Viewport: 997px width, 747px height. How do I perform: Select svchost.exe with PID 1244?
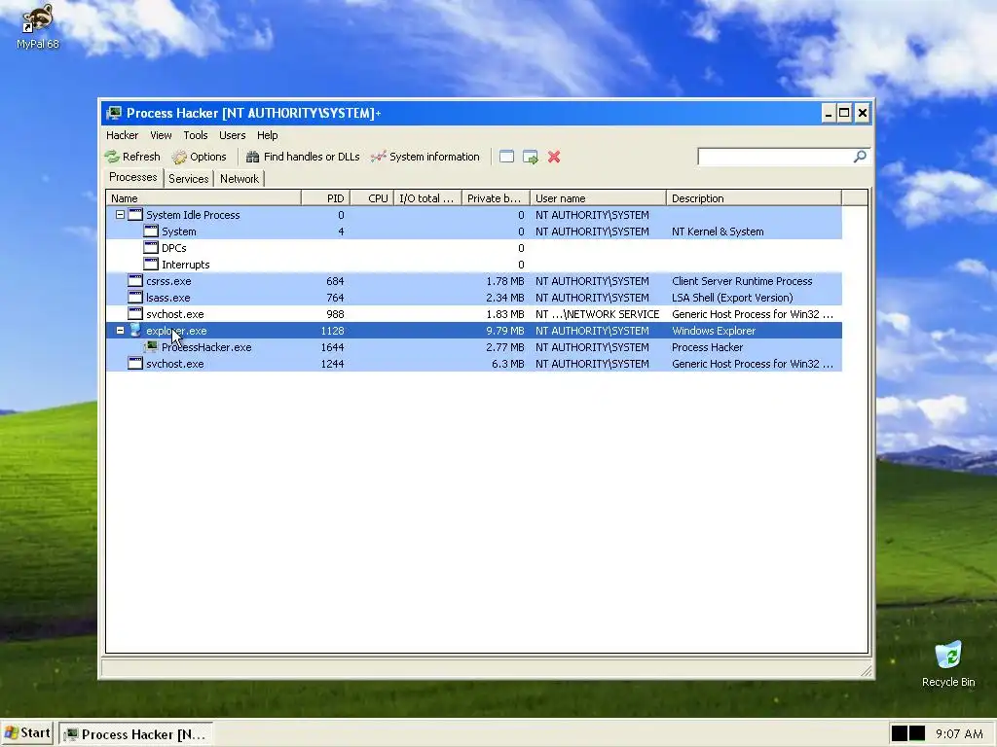pos(474,364)
